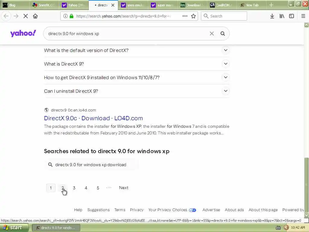This screenshot has height=232, width=309.
Task: Click the vertical scrollbar thumb
Action: 306,185
